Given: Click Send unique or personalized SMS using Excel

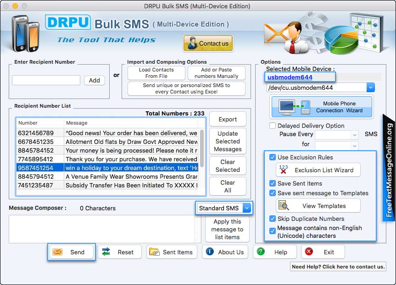Looking at the screenshot, I should coord(186,88).
